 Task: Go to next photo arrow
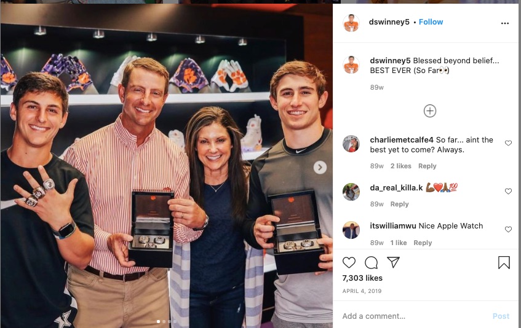click(320, 168)
